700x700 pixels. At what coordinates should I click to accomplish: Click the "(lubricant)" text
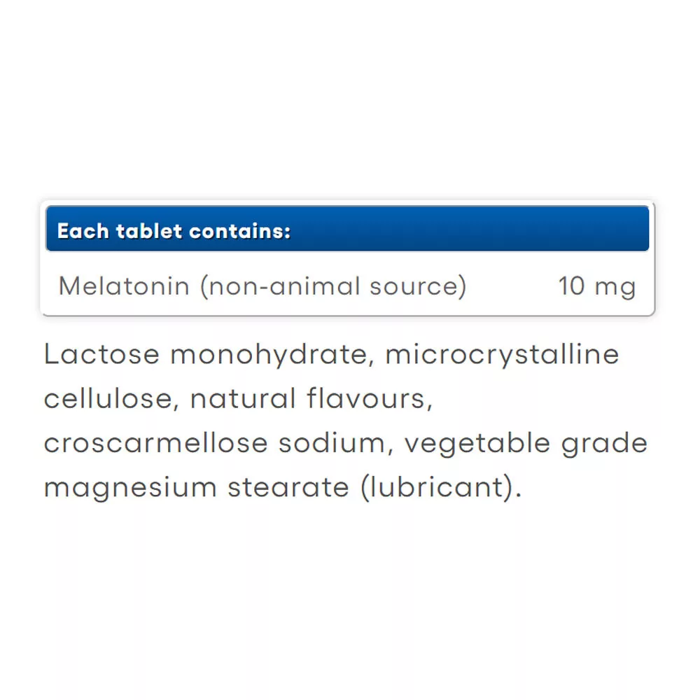point(440,488)
